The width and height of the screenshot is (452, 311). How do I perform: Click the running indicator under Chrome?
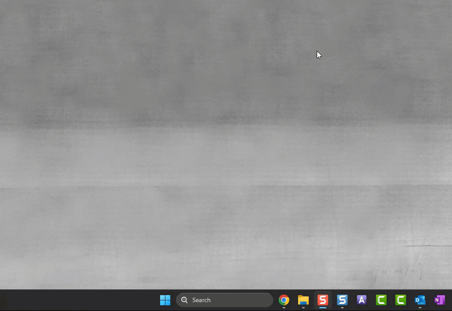(x=284, y=307)
